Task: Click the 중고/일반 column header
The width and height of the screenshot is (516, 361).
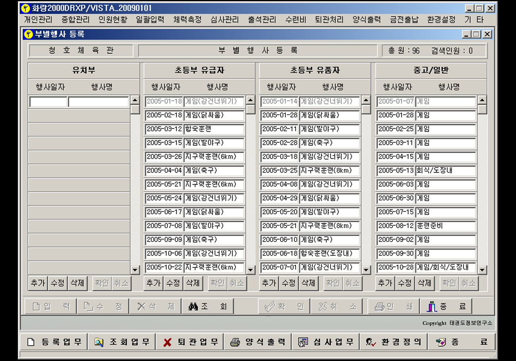Action: coord(431,71)
